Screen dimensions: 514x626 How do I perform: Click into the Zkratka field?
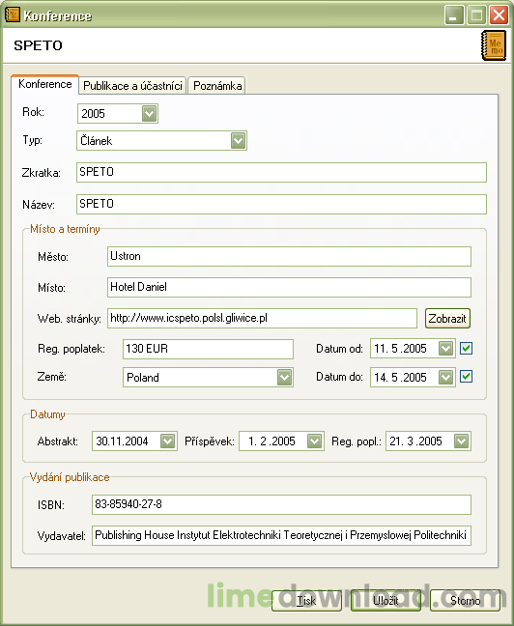pos(281,173)
